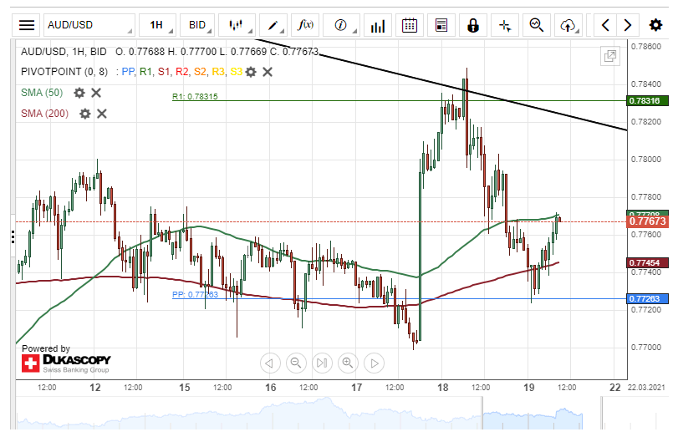Click the SMA (50) legend label
678x437 pixels.
42,93
